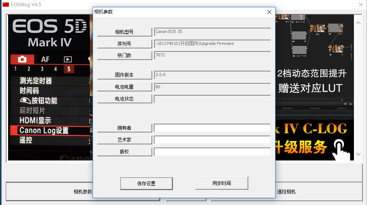Click 遥控相机 button in main window
The width and height of the screenshot is (367, 205).
point(286,192)
